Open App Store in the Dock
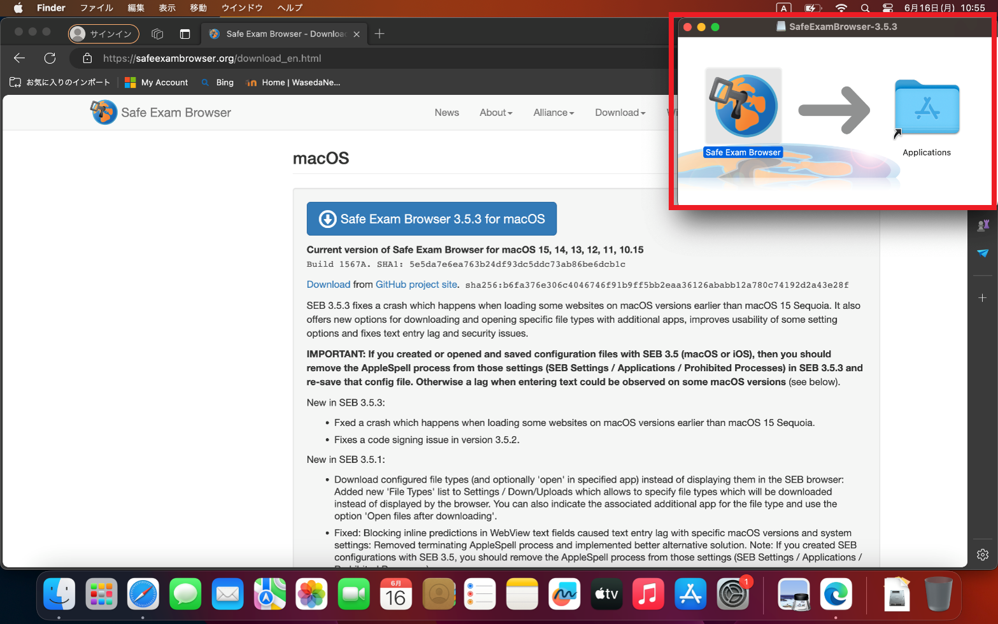The width and height of the screenshot is (998, 624). click(x=690, y=595)
